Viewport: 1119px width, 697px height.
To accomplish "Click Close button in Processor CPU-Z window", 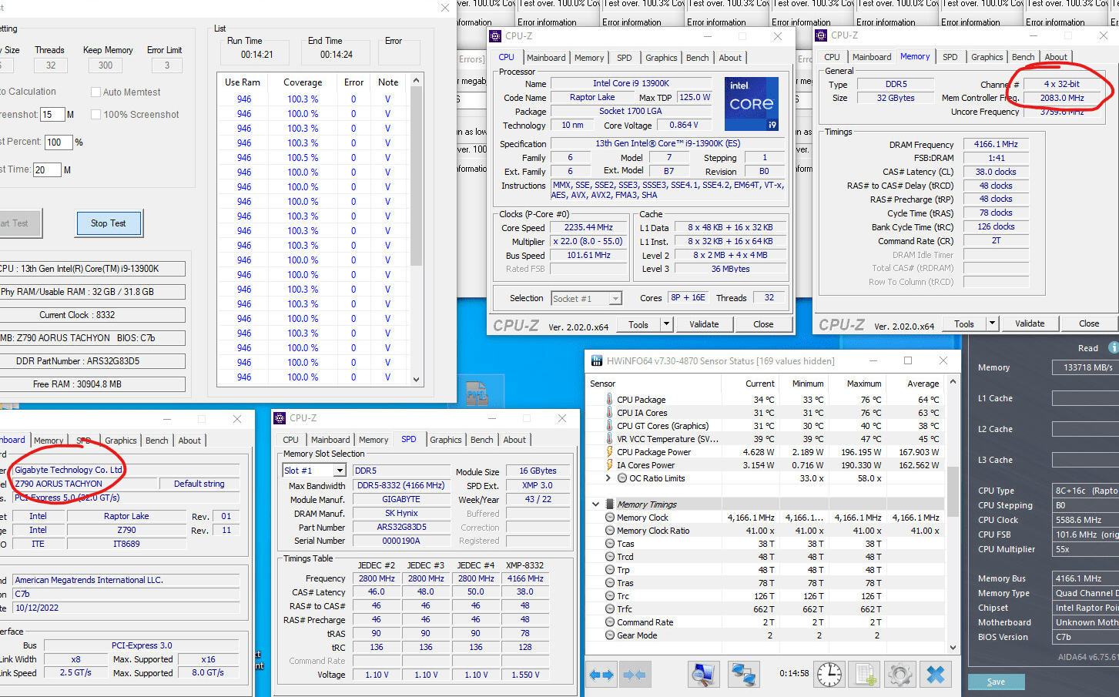I will pyautogui.click(x=763, y=324).
